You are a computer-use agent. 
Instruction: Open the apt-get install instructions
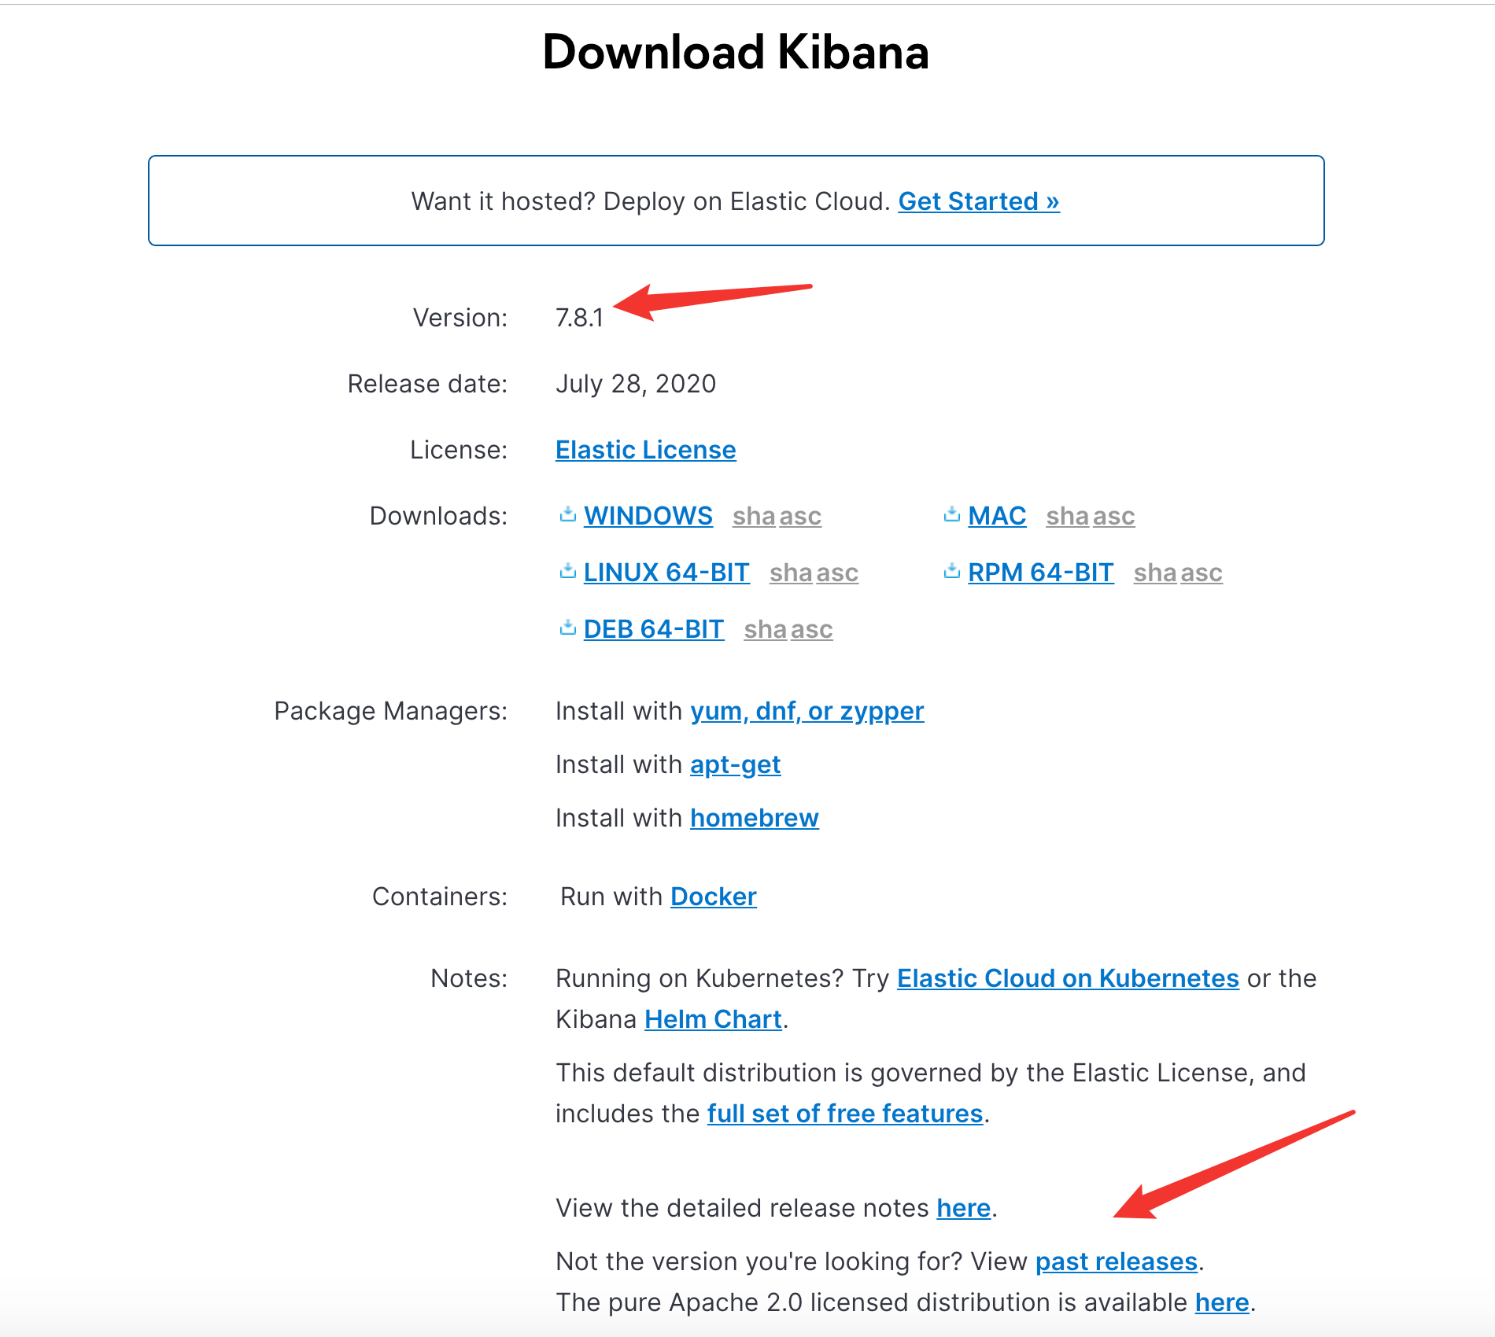click(x=735, y=764)
